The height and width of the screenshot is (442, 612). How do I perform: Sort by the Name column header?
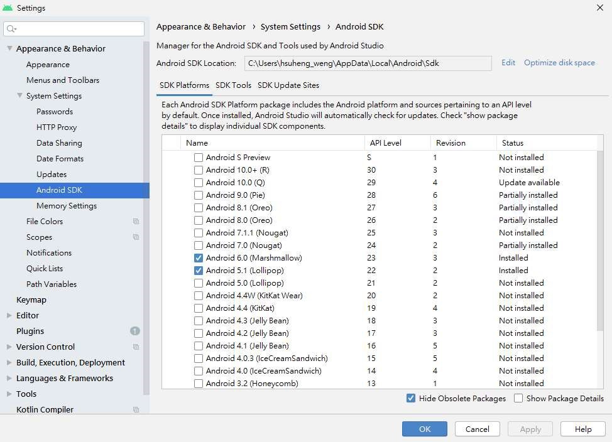pos(273,143)
